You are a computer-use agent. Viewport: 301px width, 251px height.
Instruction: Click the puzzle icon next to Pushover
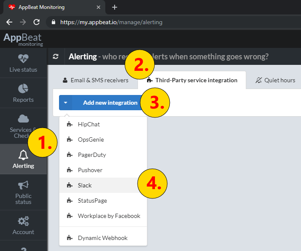pos(70,170)
